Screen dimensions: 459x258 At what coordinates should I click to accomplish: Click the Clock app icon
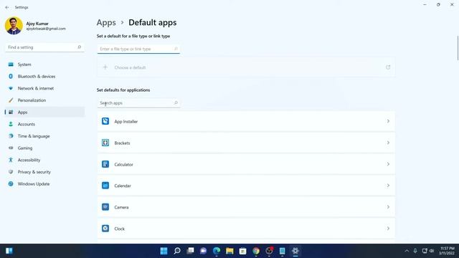click(x=105, y=229)
